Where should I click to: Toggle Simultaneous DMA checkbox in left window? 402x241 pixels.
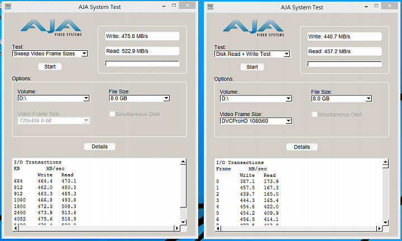click(112, 114)
